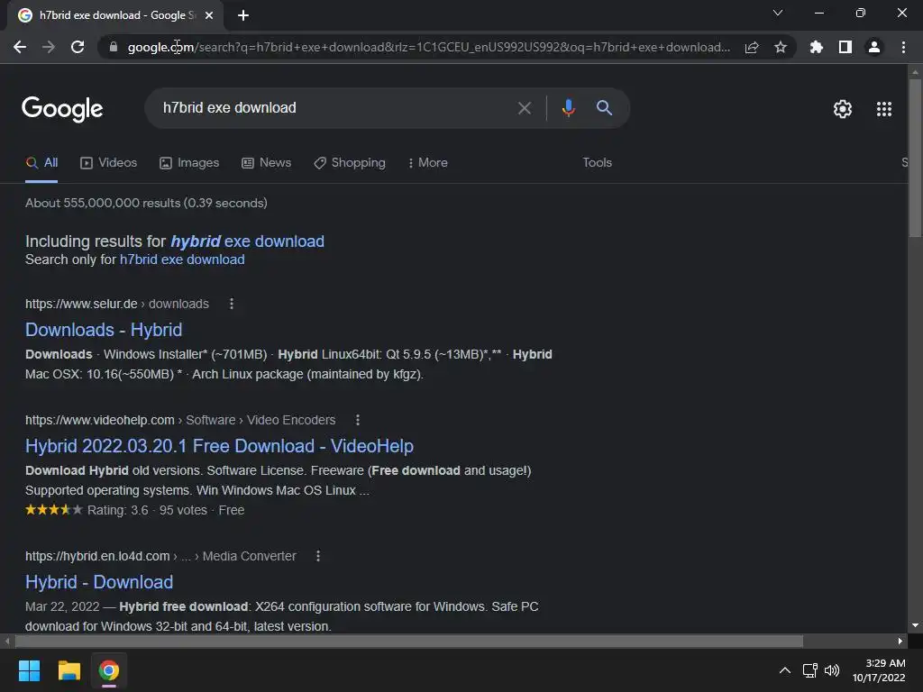This screenshot has height=692, width=923.
Task: Show hidden system tray icons
Action: (785, 670)
